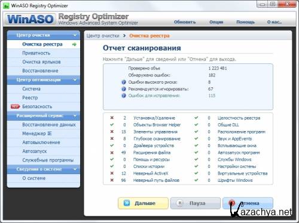
Task: Click the green check icon for Объекты Browser Helper
Action: [x=112, y=125]
